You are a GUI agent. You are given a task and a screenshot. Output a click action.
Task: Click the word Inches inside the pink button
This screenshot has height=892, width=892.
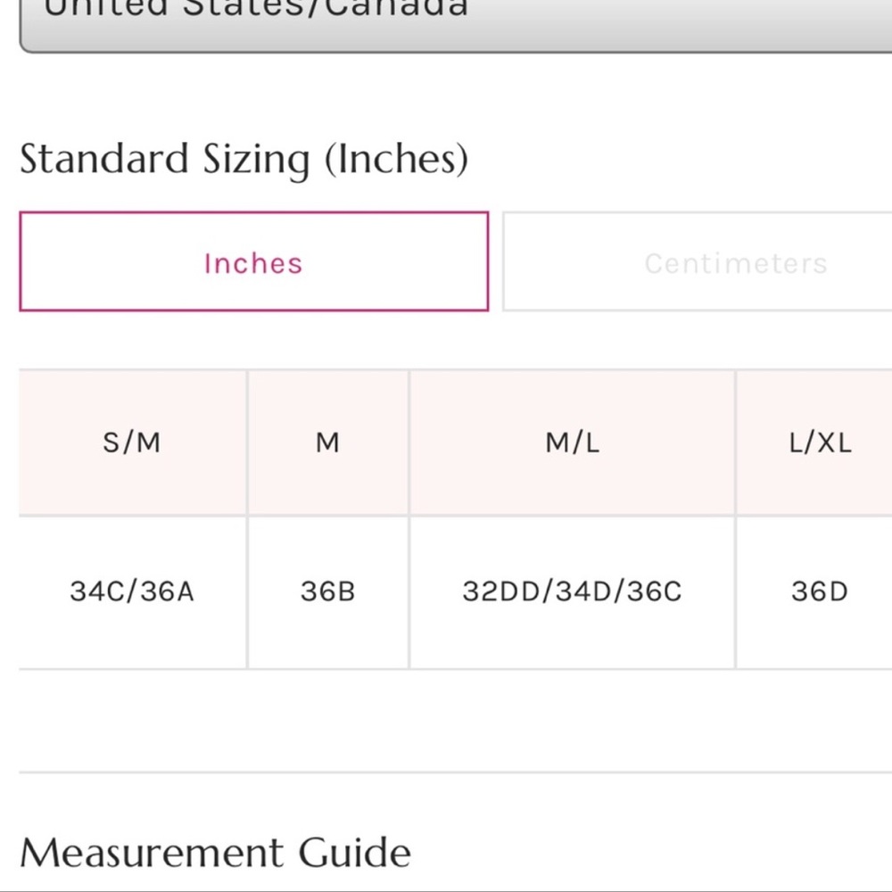[x=253, y=263]
